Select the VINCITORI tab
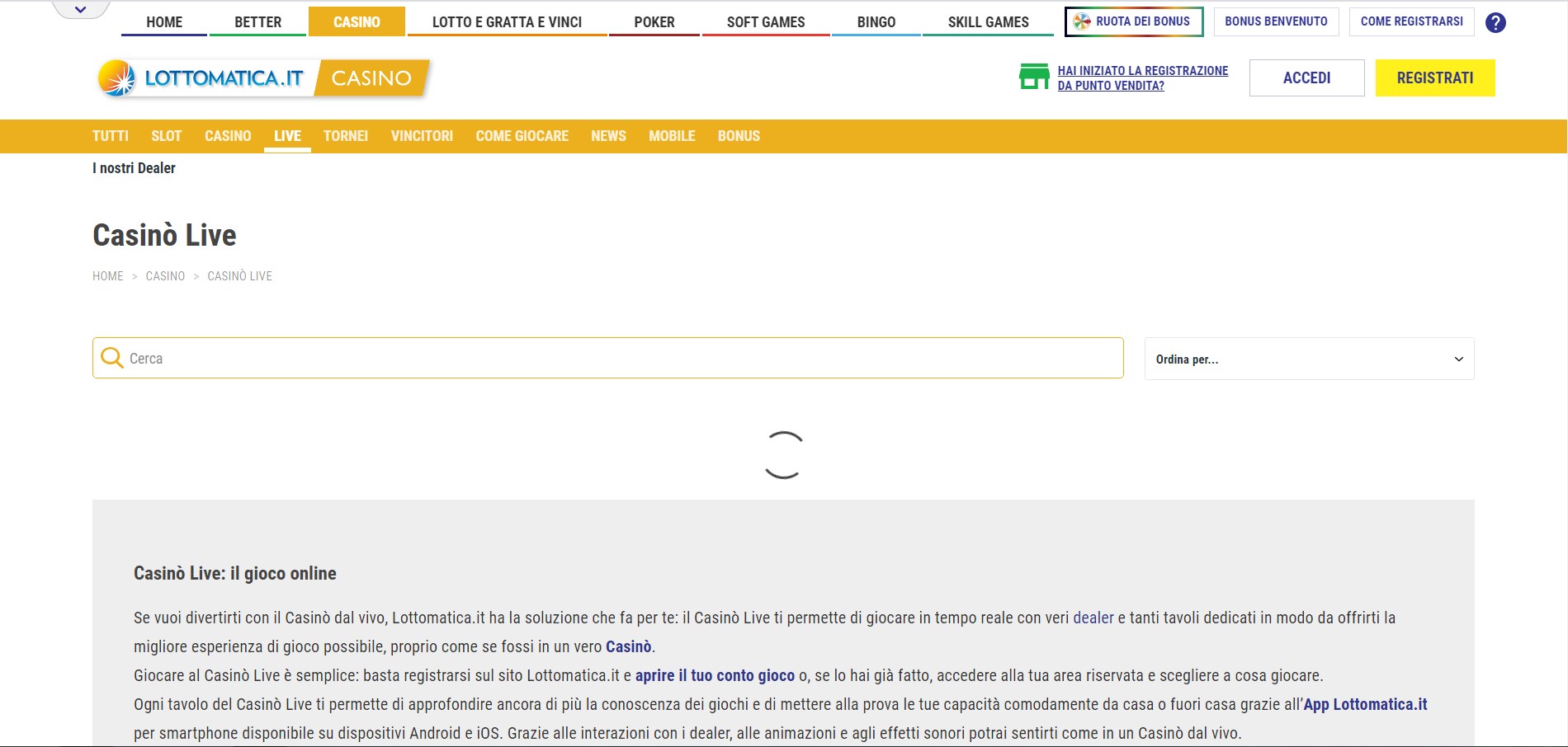Image resolution: width=1568 pixels, height=747 pixels. 422,136
